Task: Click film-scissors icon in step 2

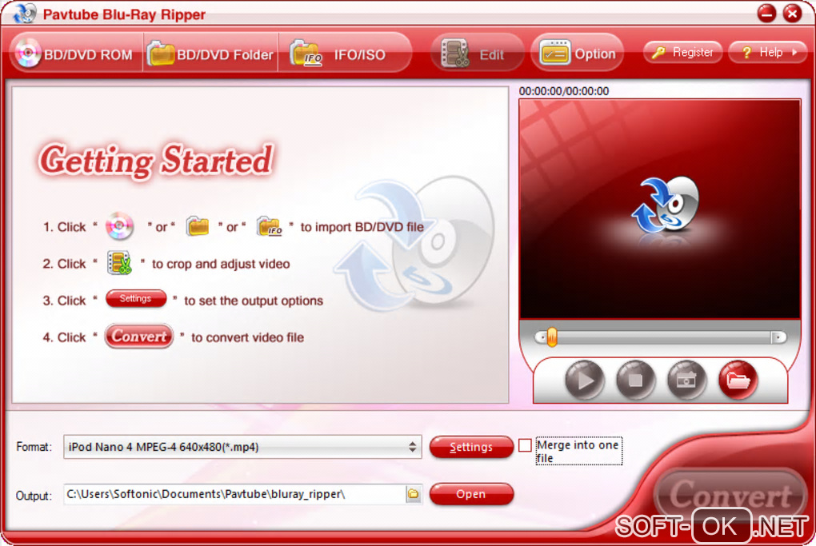Action: pyautogui.click(x=119, y=262)
